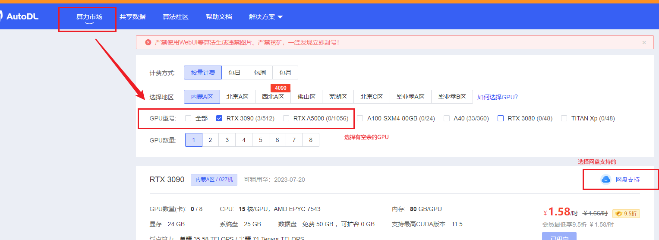Viewport: 659px width, 240px height.
Task: Click the 内蒙A区 / 027机 machine tag
Action: (x=214, y=180)
